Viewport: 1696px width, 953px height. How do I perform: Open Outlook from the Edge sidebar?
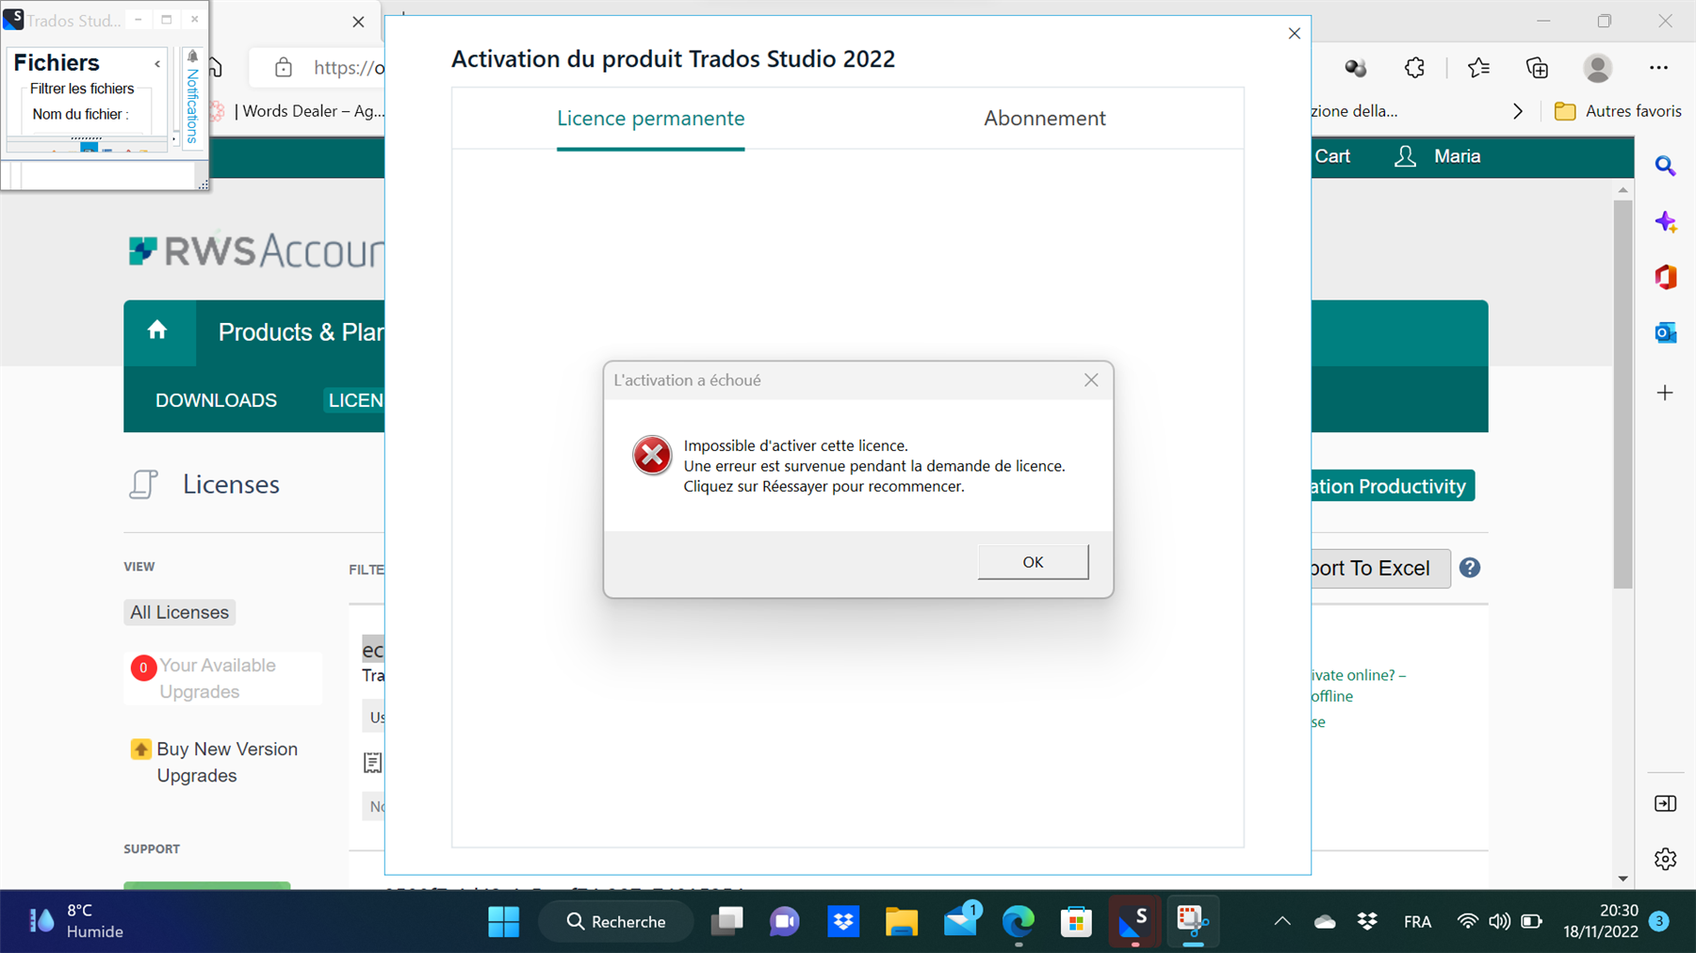pos(1665,331)
